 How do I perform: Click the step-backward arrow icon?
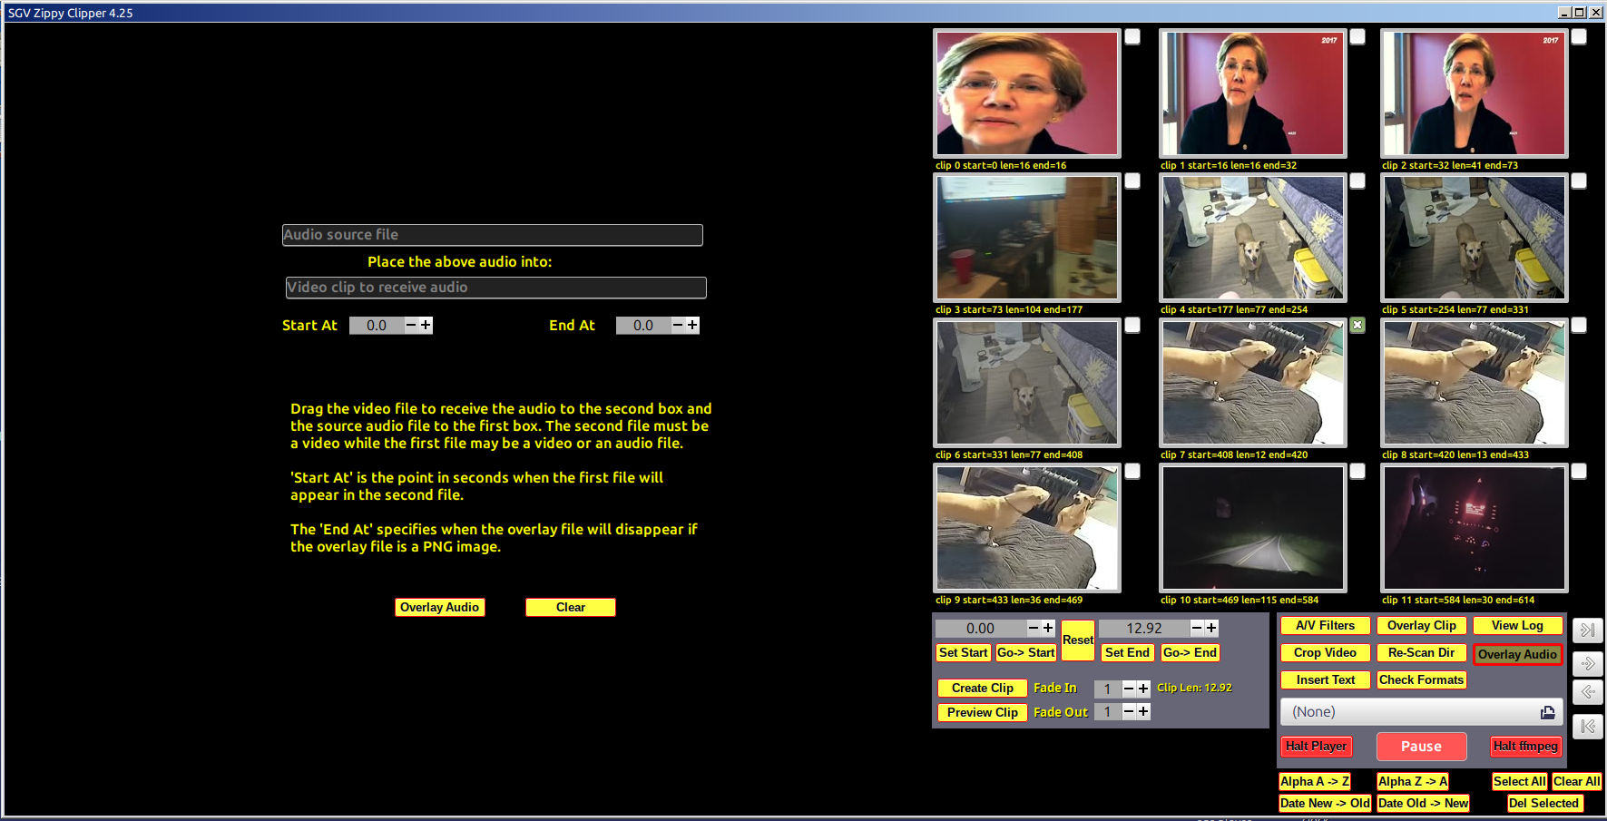coord(1587,692)
